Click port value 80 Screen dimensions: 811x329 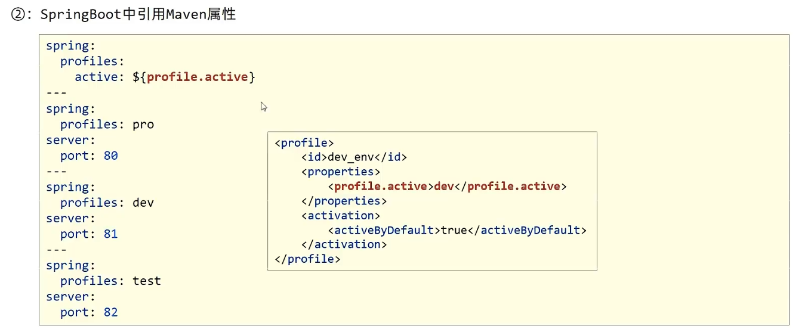[110, 156]
